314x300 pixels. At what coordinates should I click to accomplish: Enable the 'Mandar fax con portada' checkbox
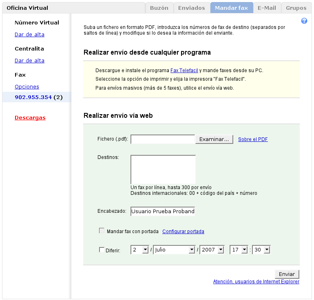(102, 231)
